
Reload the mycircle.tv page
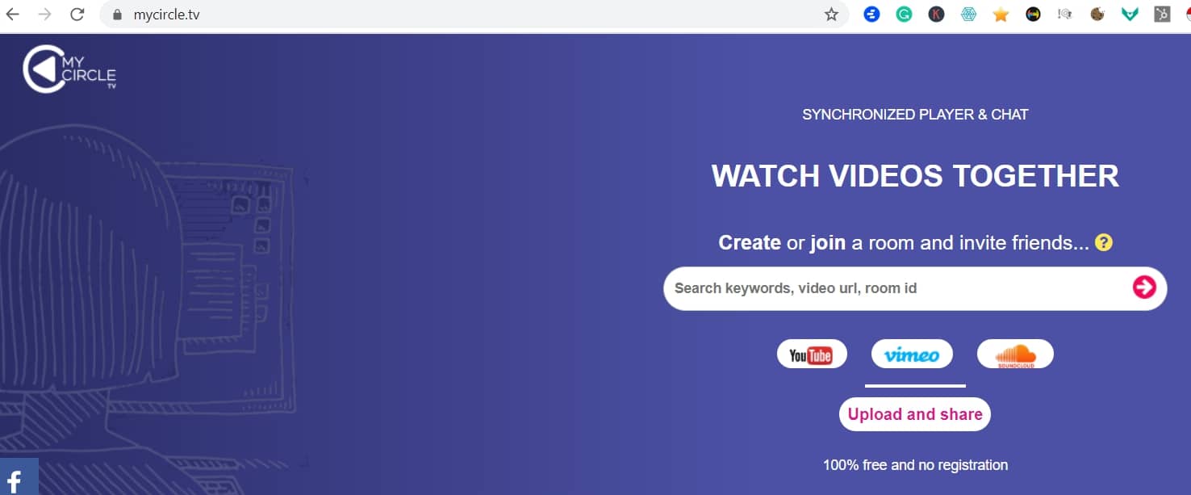click(x=77, y=15)
